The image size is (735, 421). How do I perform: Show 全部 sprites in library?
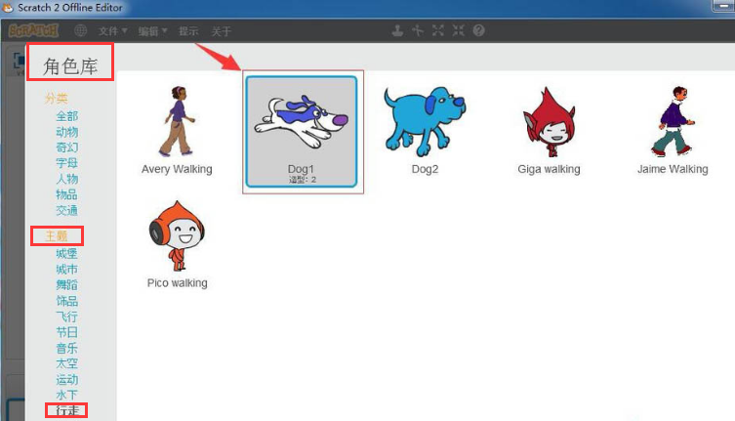67,116
